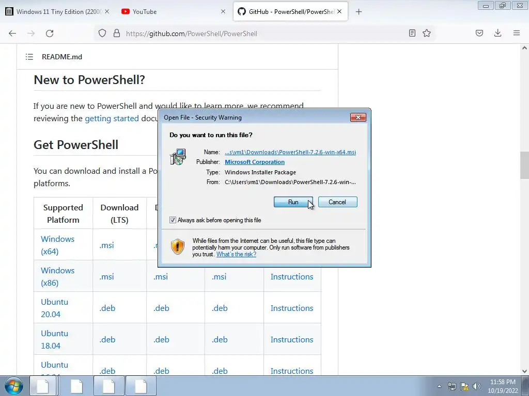Viewport: 529px width, 396px height.
Task: Click the middle .msi link in Windows (x86) row
Action: [x=161, y=277]
